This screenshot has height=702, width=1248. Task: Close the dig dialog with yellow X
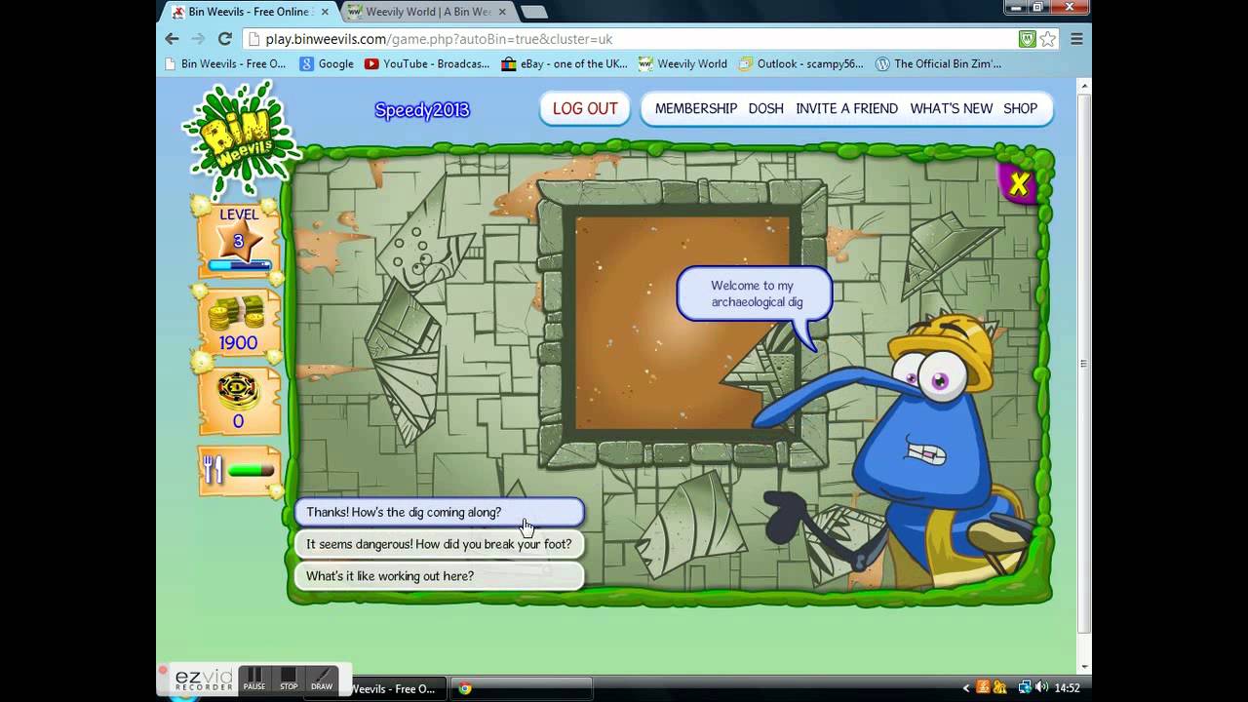click(1019, 184)
